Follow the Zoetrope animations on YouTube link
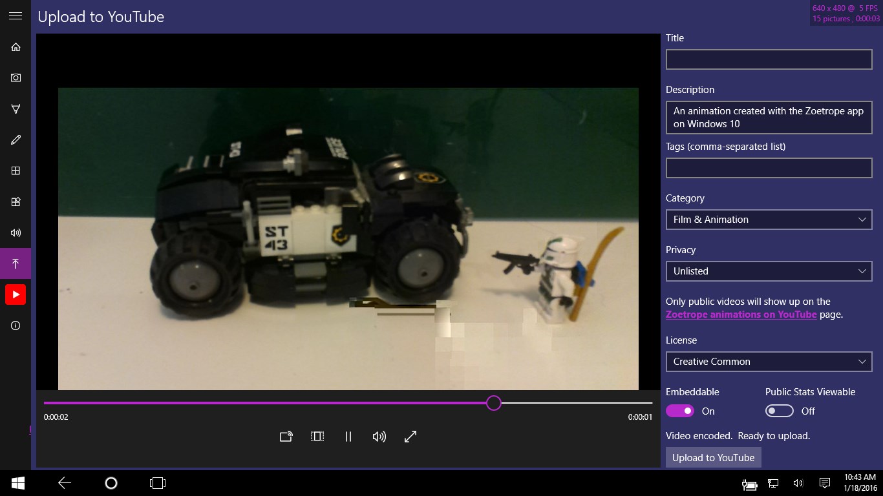883x496 pixels. (x=741, y=315)
